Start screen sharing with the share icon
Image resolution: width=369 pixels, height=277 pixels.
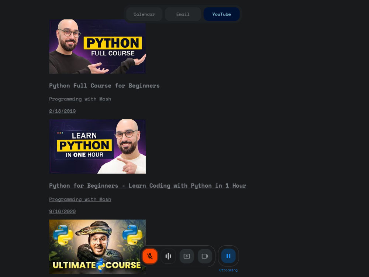coord(187,256)
